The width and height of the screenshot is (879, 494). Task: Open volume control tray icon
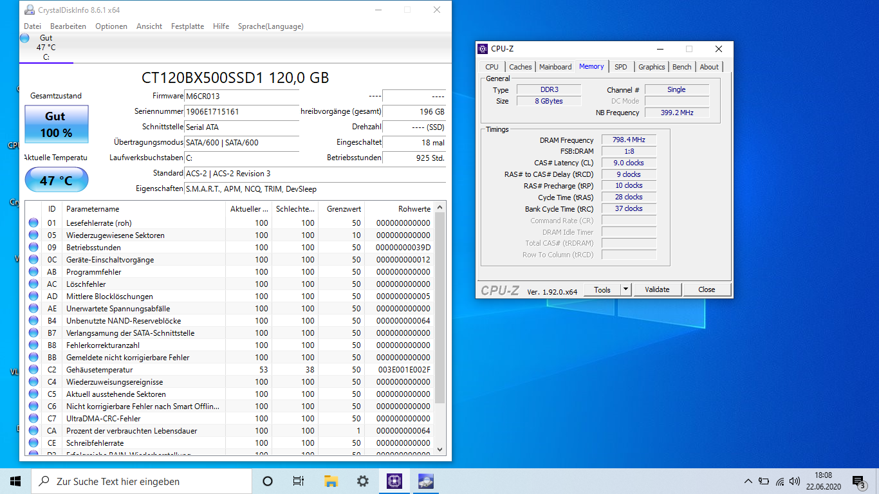point(795,481)
